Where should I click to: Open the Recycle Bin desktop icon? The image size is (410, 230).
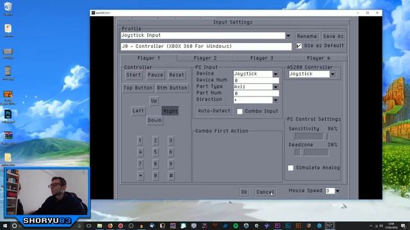click(8, 8)
